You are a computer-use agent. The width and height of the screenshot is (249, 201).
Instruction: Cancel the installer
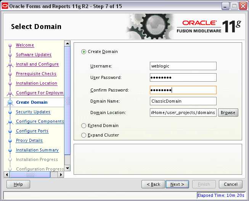pyautogui.click(x=231, y=184)
